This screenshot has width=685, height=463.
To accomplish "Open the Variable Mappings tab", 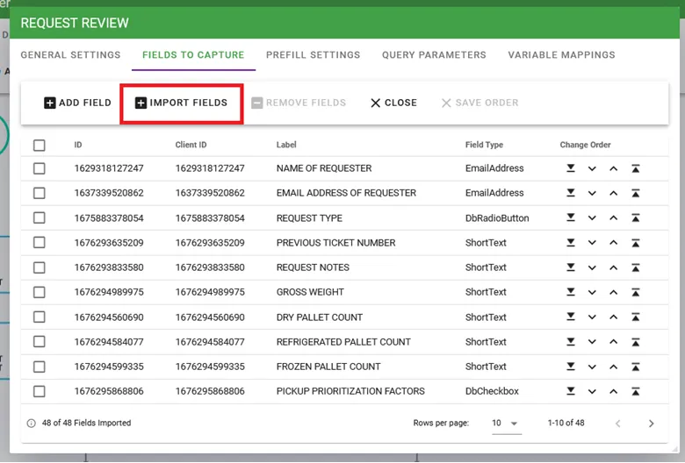I will point(561,55).
